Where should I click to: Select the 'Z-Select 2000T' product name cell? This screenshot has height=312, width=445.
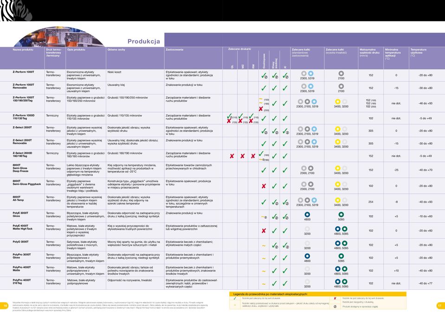point(22,127)
